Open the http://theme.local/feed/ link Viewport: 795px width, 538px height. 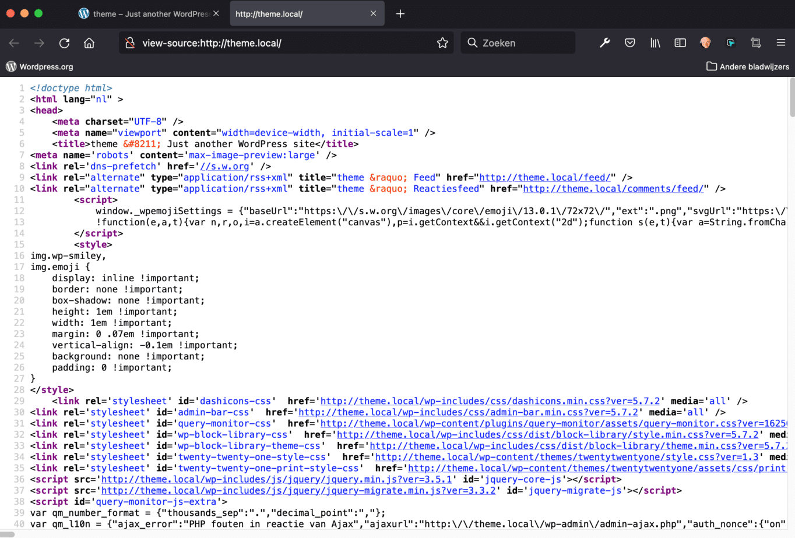[544, 178]
